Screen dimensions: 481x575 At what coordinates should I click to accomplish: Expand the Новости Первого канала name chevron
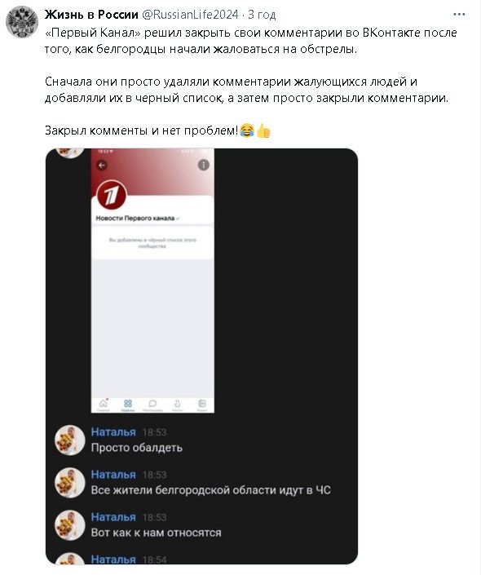coord(178,219)
